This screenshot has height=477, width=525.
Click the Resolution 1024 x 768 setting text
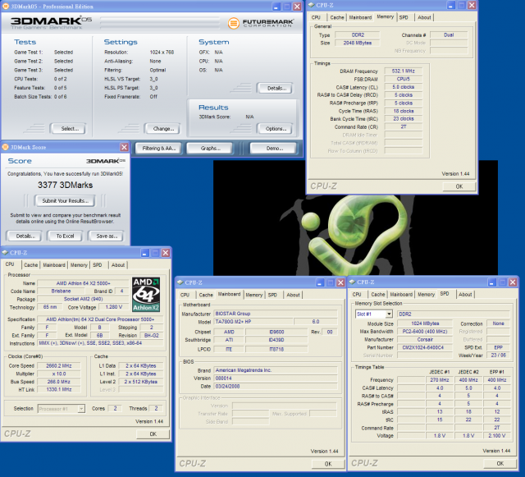[162, 53]
